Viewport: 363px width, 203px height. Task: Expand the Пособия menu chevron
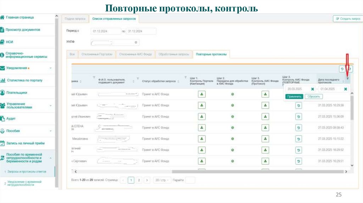50,131
